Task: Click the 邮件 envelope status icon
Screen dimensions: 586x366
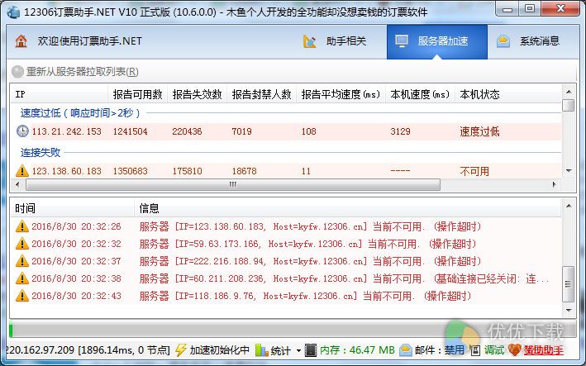Action: [406, 350]
